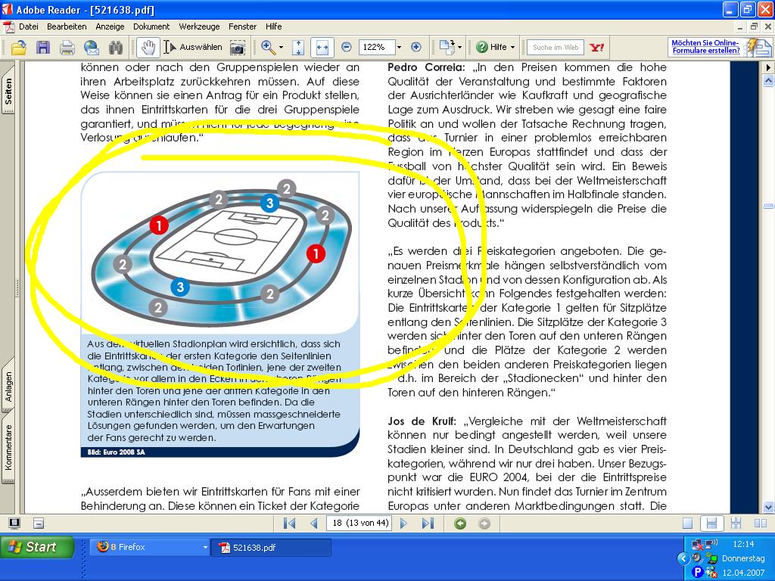Activate the snapshot camera tool
Viewport: 775px width, 581px height.
[x=238, y=48]
